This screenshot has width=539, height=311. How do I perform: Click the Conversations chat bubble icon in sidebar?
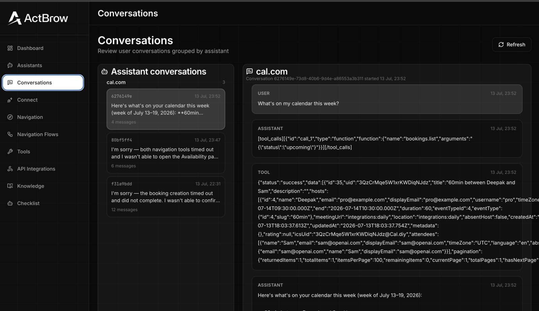pyautogui.click(x=10, y=83)
